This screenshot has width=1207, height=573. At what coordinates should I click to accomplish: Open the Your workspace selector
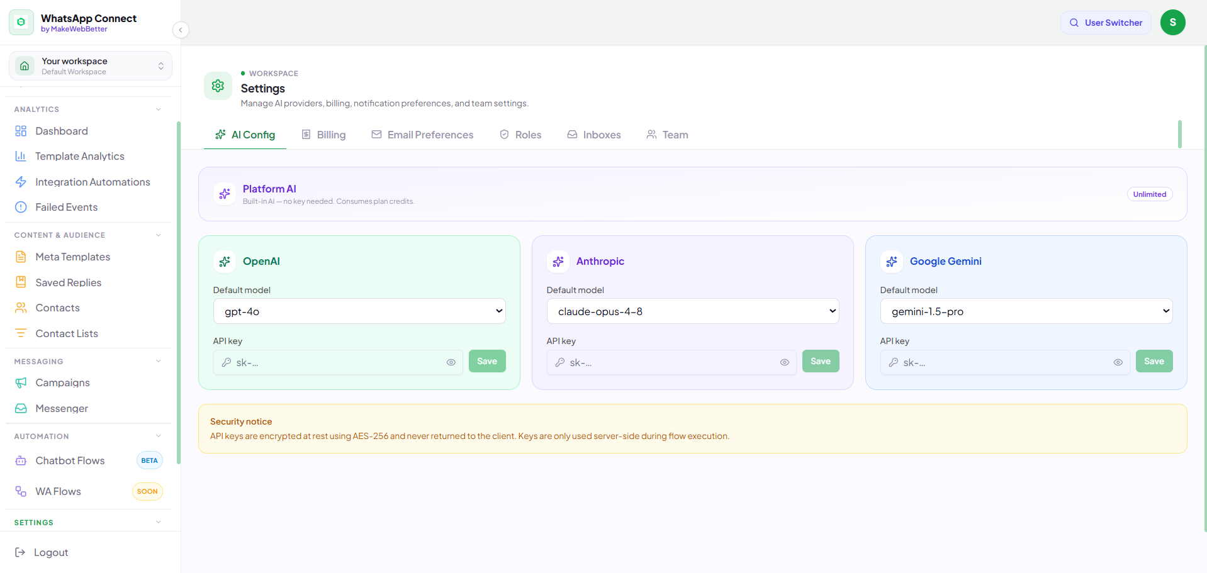click(91, 66)
